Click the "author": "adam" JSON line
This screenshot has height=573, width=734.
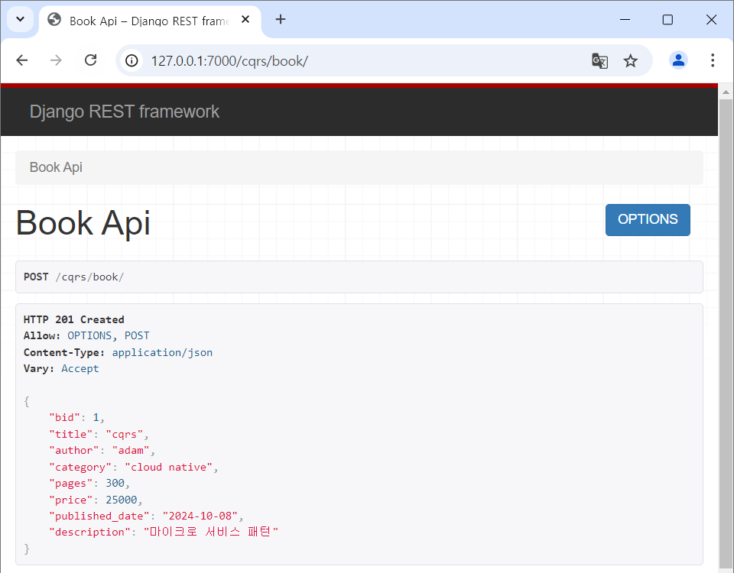(x=102, y=451)
